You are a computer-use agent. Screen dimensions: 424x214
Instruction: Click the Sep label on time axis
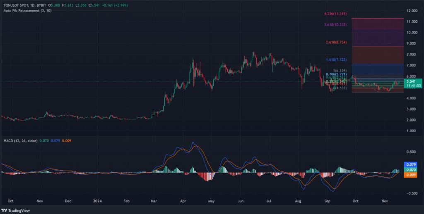click(x=328, y=201)
